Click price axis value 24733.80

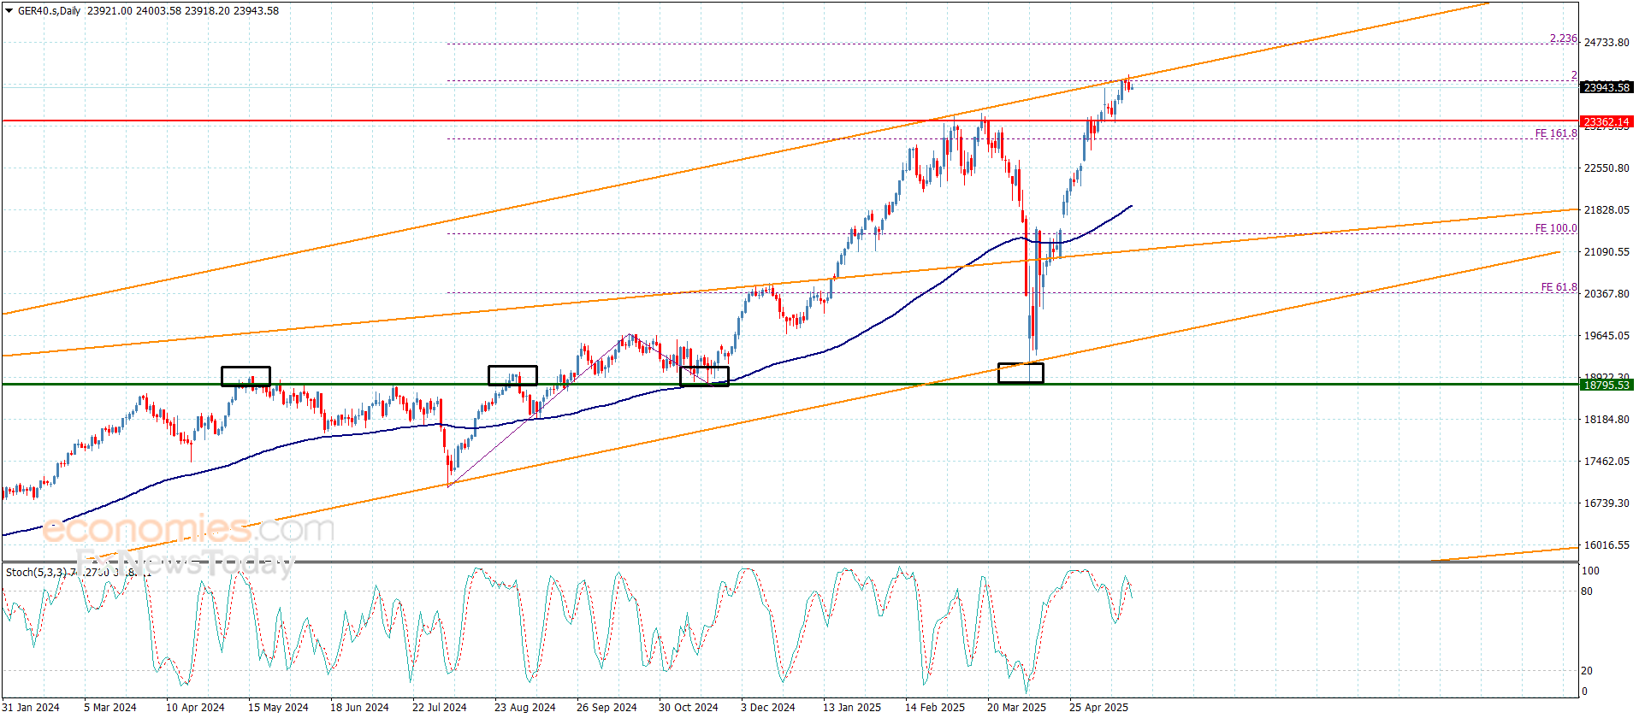coord(1606,43)
